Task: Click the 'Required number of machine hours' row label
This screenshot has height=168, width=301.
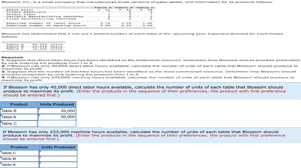Action: pyautogui.click(x=46, y=26)
